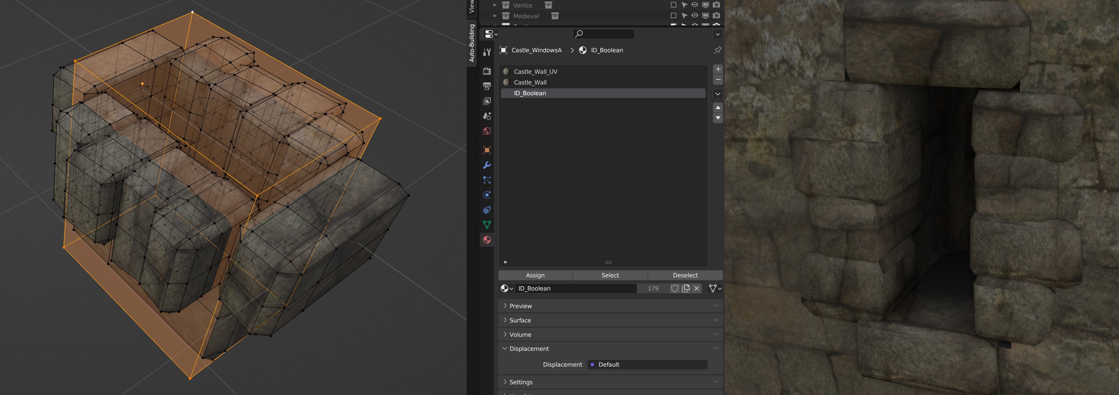Open properties editor options dropdown
This screenshot has height=395, width=1119.
pyautogui.click(x=718, y=34)
